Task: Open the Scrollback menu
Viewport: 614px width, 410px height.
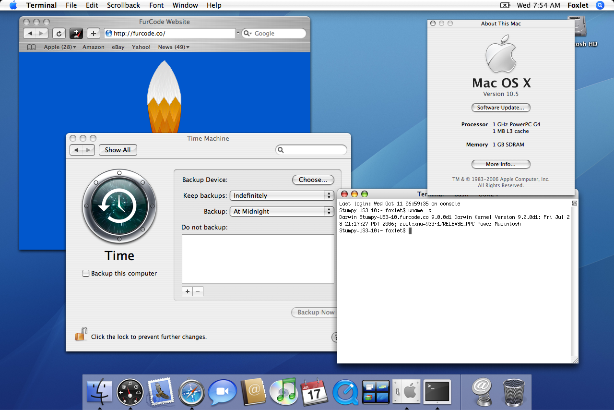Action: (124, 5)
